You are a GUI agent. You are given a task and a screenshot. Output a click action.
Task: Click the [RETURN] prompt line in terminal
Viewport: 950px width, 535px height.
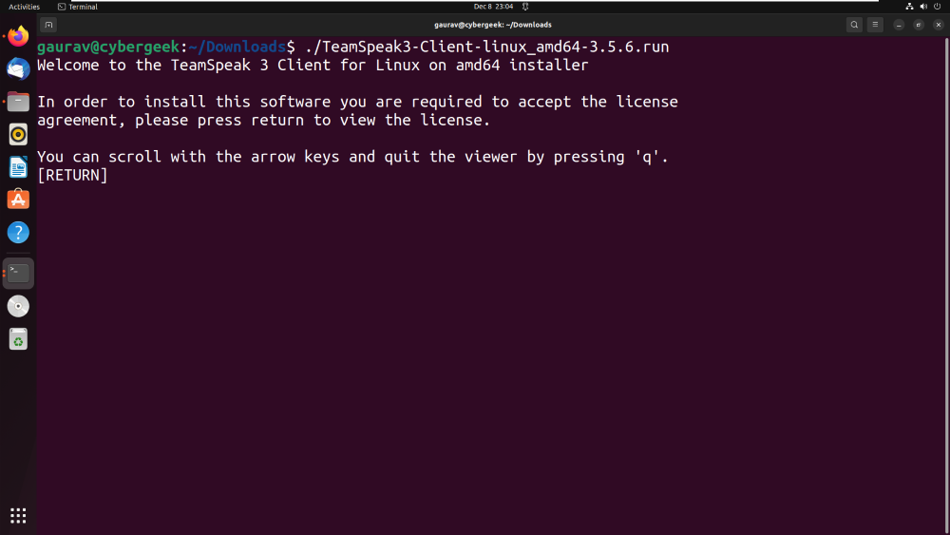(72, 176)
